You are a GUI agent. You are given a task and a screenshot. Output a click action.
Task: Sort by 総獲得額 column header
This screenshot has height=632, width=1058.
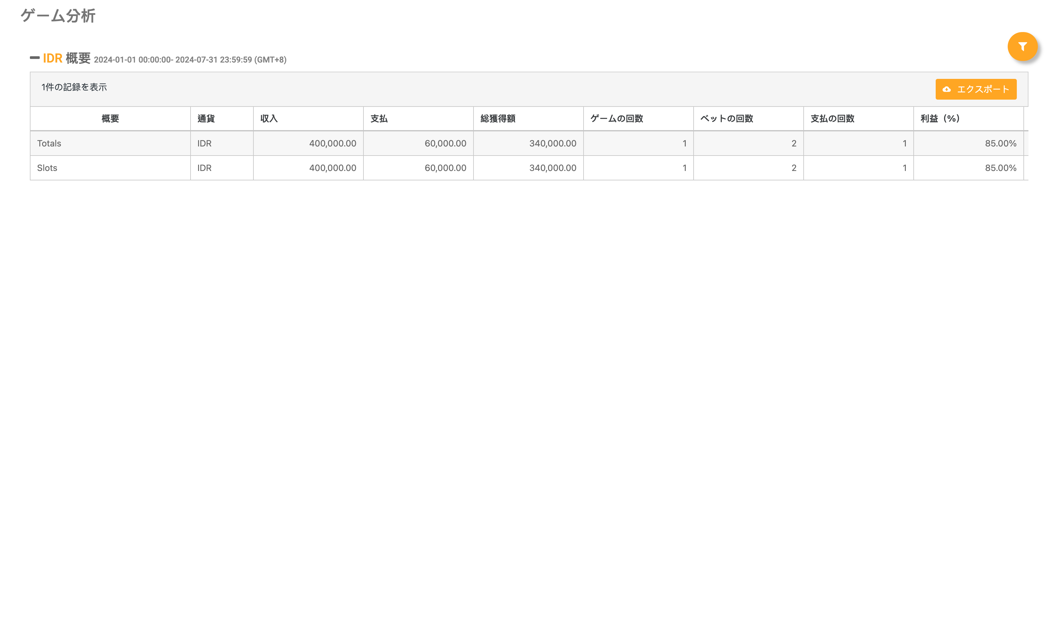pos(497,118)
